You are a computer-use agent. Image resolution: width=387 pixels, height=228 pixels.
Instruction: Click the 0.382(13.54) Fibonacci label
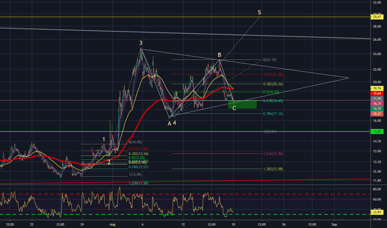[138, 153]
